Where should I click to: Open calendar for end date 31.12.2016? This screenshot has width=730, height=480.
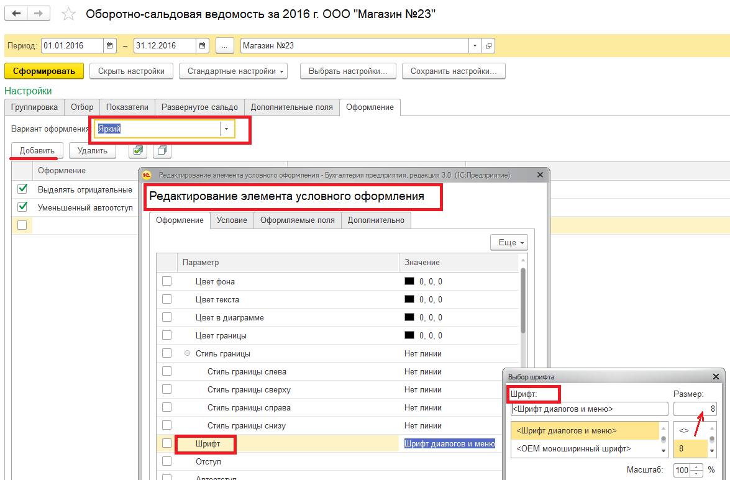(x=203, y=46)
